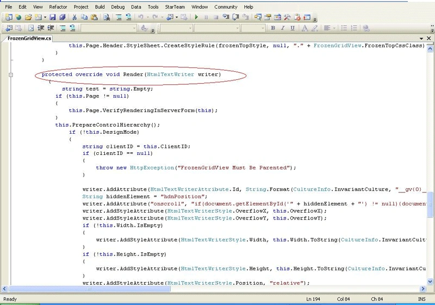Screen dimensions: 435x305
Task: Cut the selection with the scissors icon
Action: click(74, 17)
